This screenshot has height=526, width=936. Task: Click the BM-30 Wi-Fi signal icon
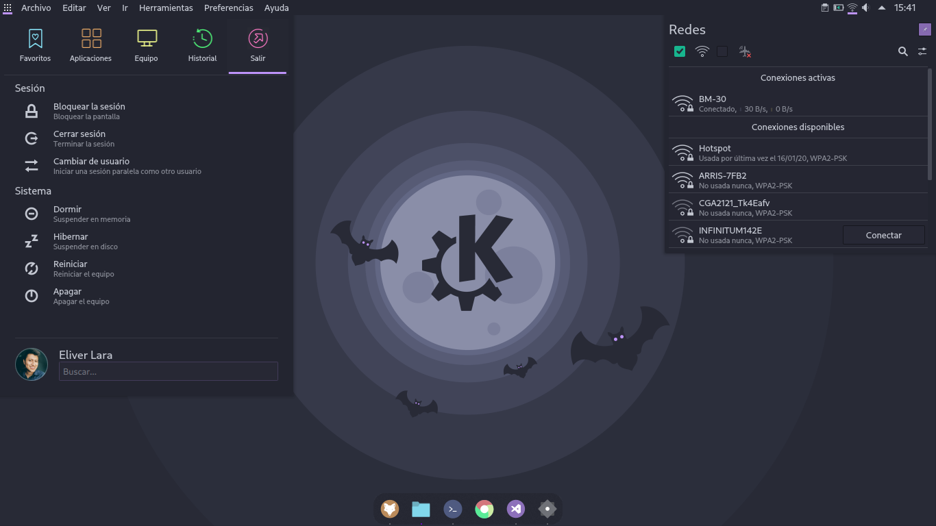point(683,103)
